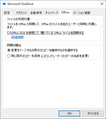106x119 pixels.
Task: Close the Microsoft OneDrive dialog window
Action: click(x=102, y=4)
